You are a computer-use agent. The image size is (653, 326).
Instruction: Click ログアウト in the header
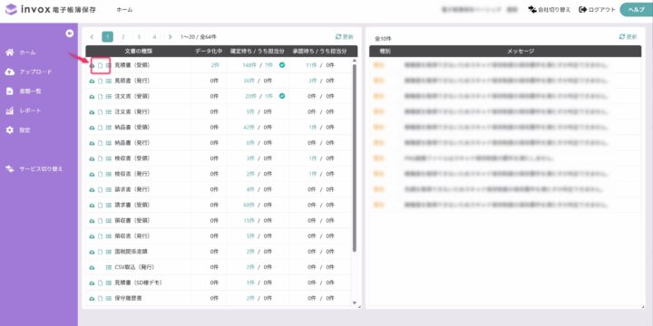click(x=597, y=10)
